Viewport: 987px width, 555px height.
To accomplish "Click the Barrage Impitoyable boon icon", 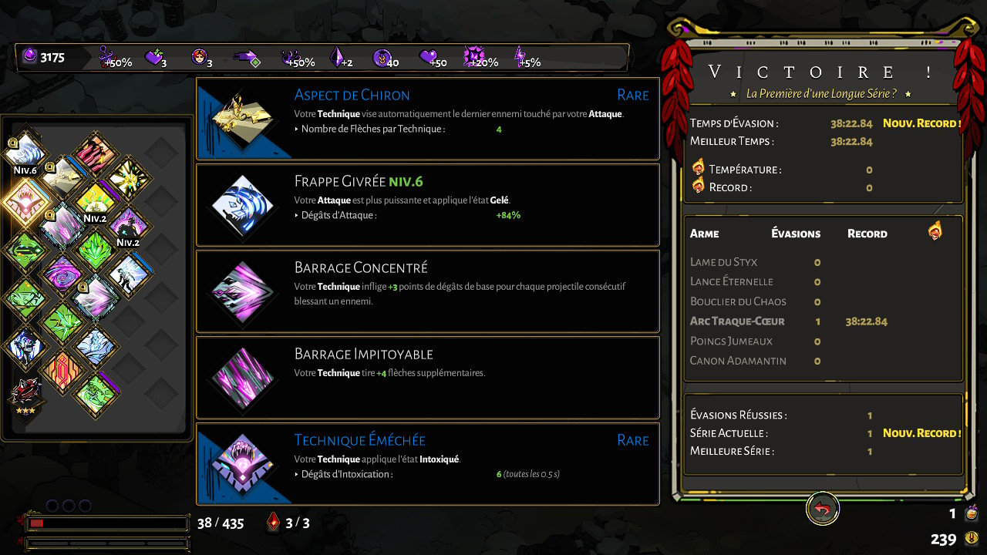I will 243,378.
